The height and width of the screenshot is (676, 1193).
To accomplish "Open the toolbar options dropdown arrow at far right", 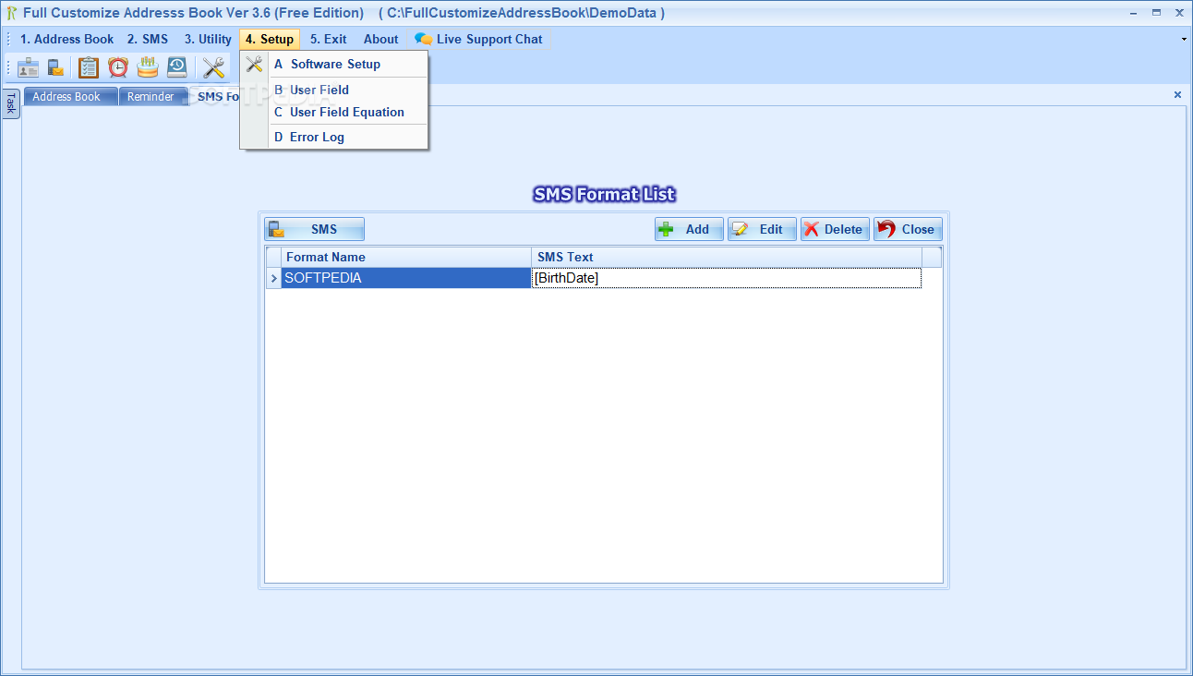I will pos(1184,40).
